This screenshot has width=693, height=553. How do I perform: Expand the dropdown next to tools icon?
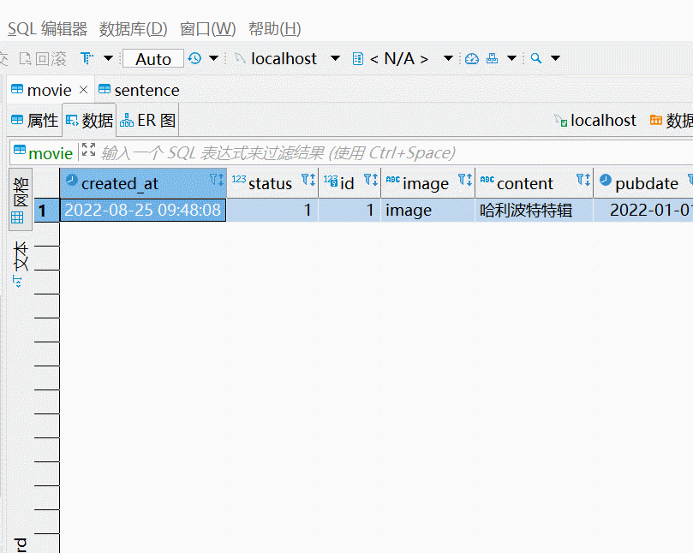tap(511, 58)
